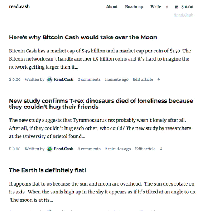Edit article for the T-rex post
Viewport: 202px width, 211px height.
tap(145, 149)
